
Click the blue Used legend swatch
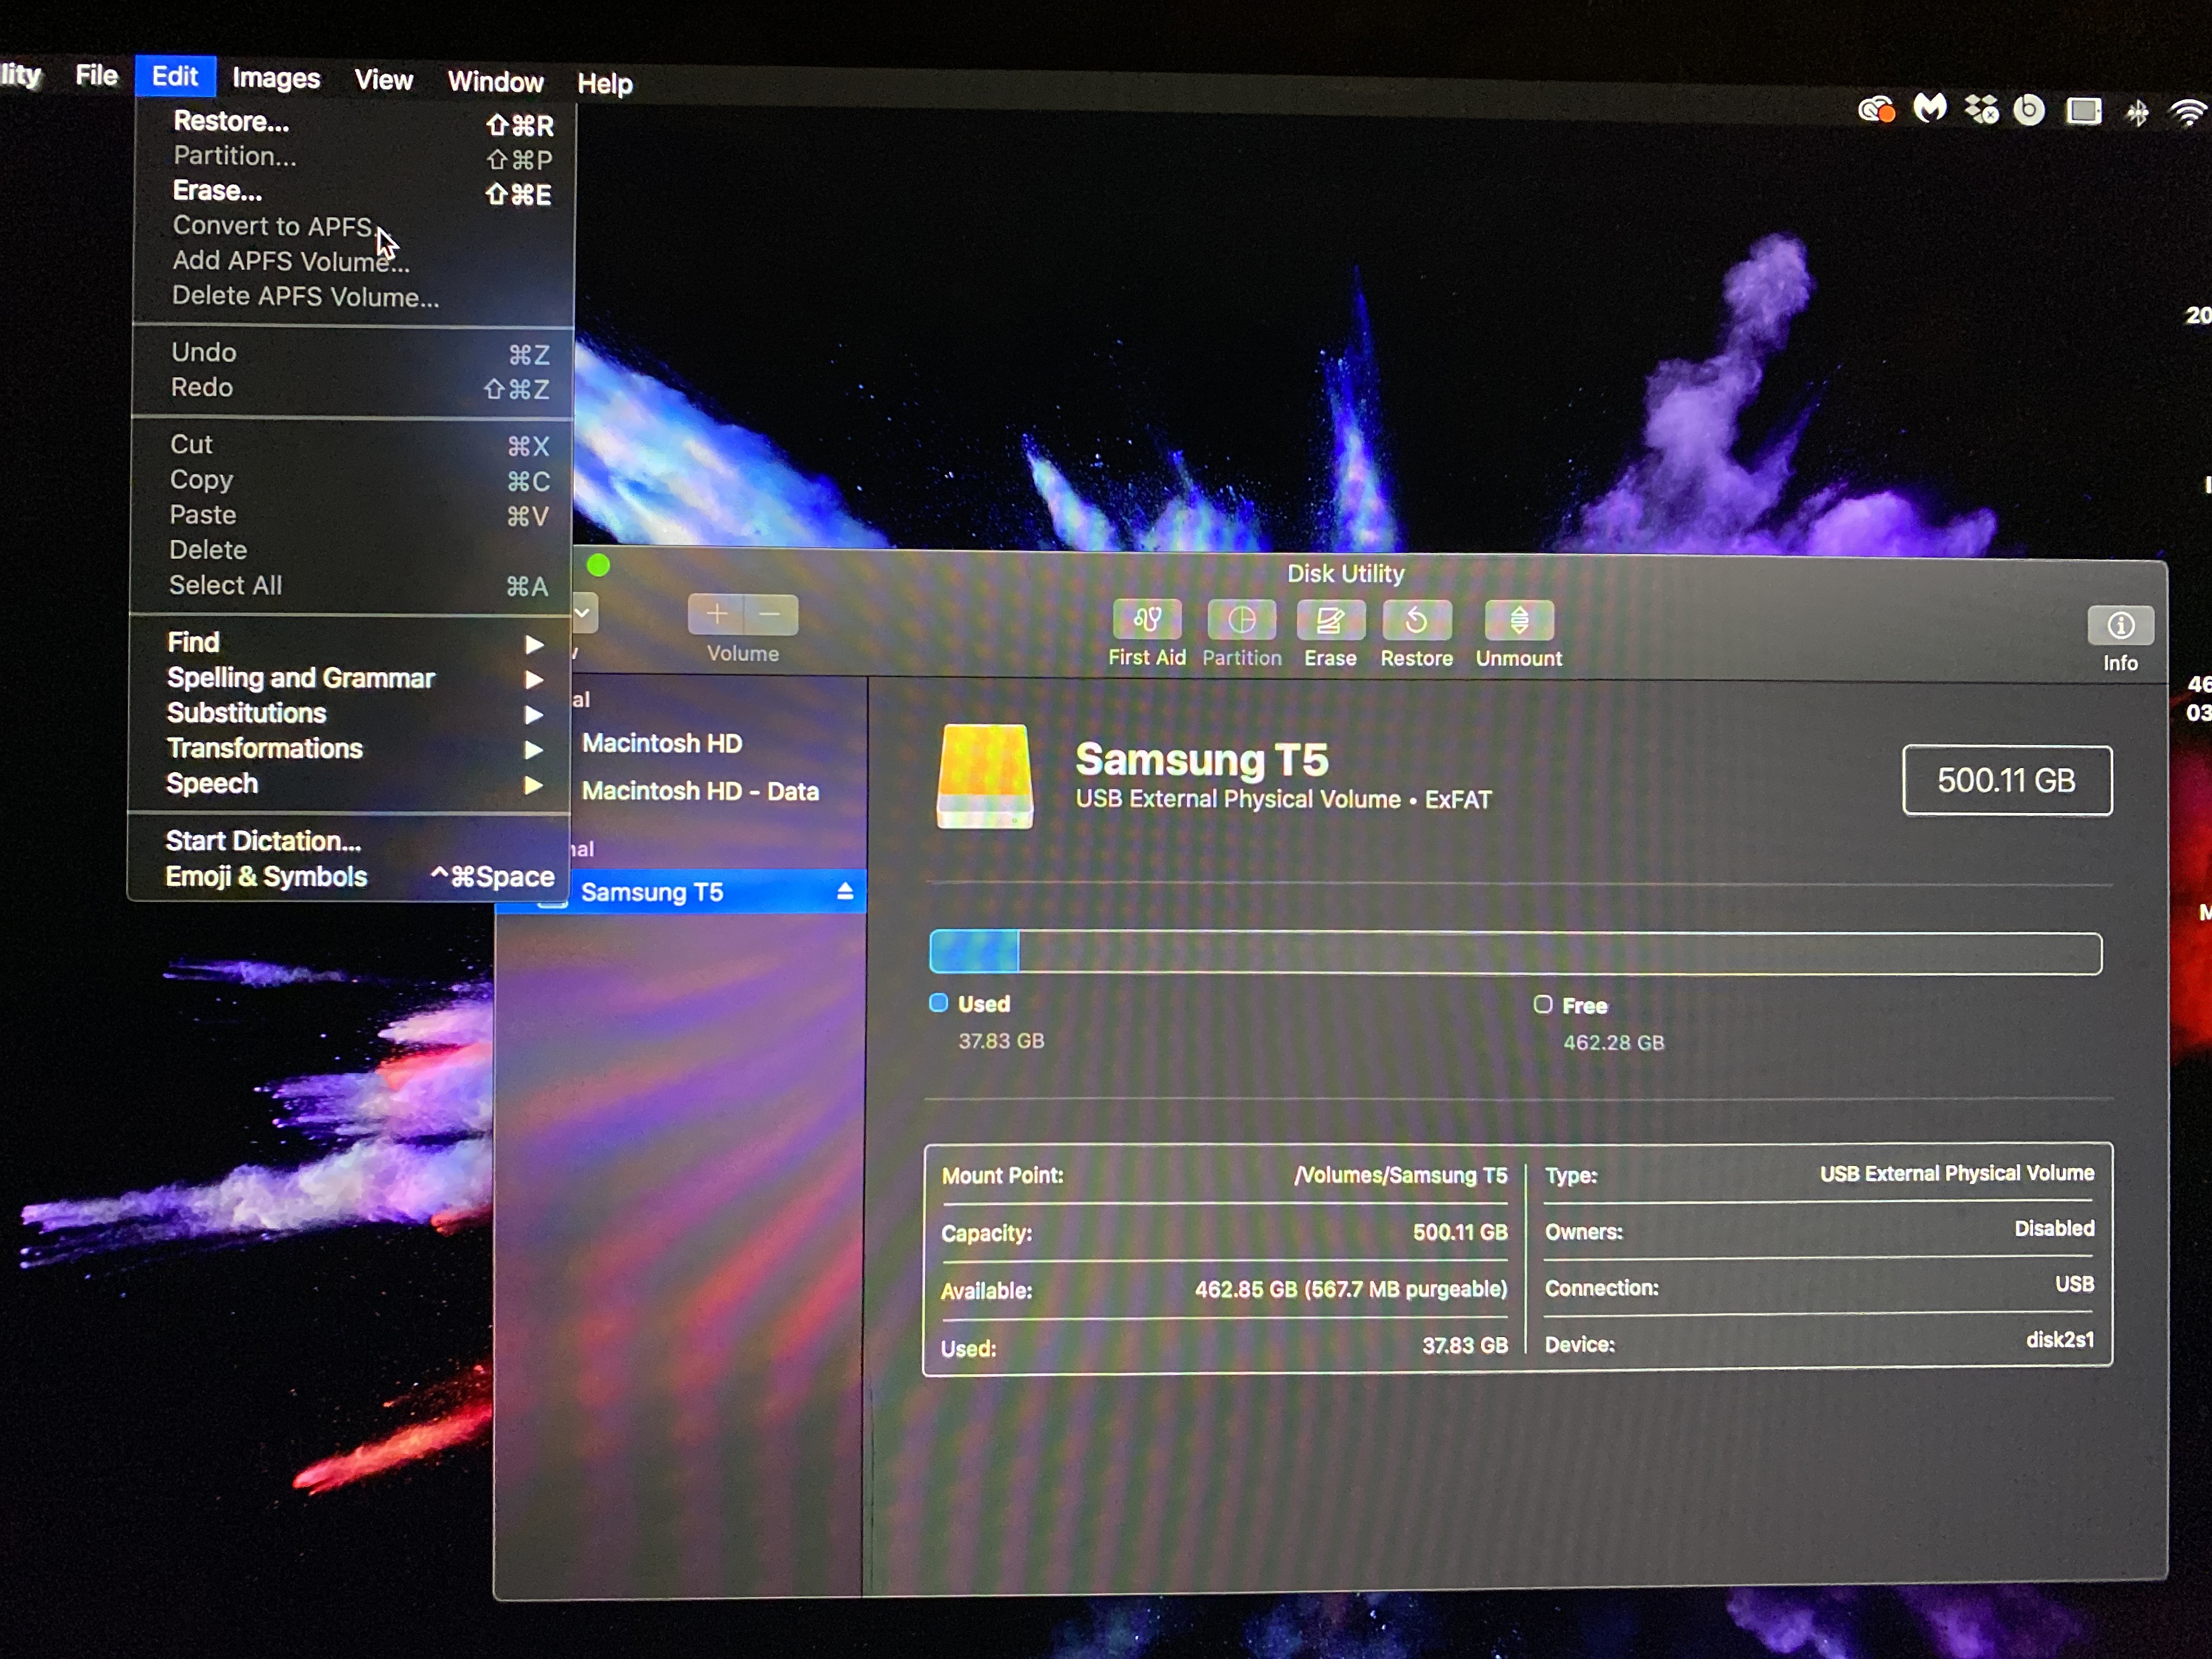coord(938,1003)
